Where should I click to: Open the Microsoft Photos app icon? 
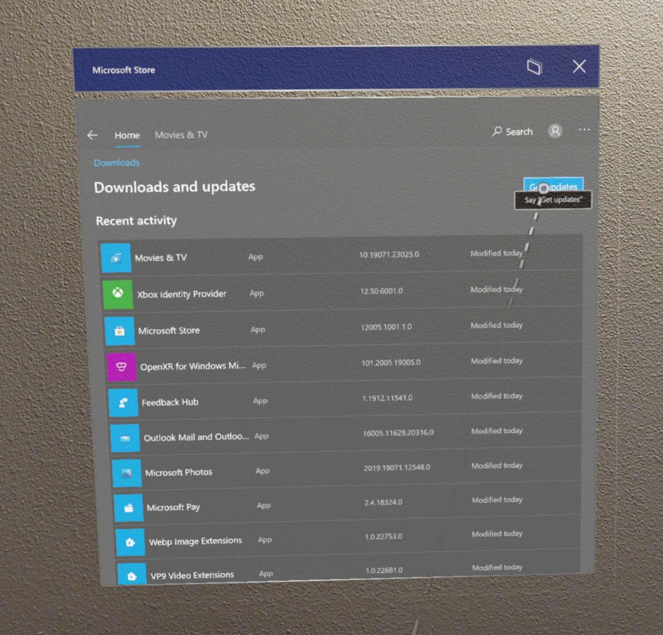pos(126,473)
